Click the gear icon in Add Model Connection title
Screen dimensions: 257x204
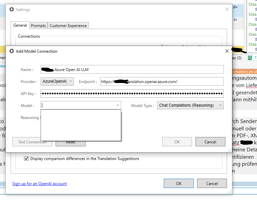12,51
